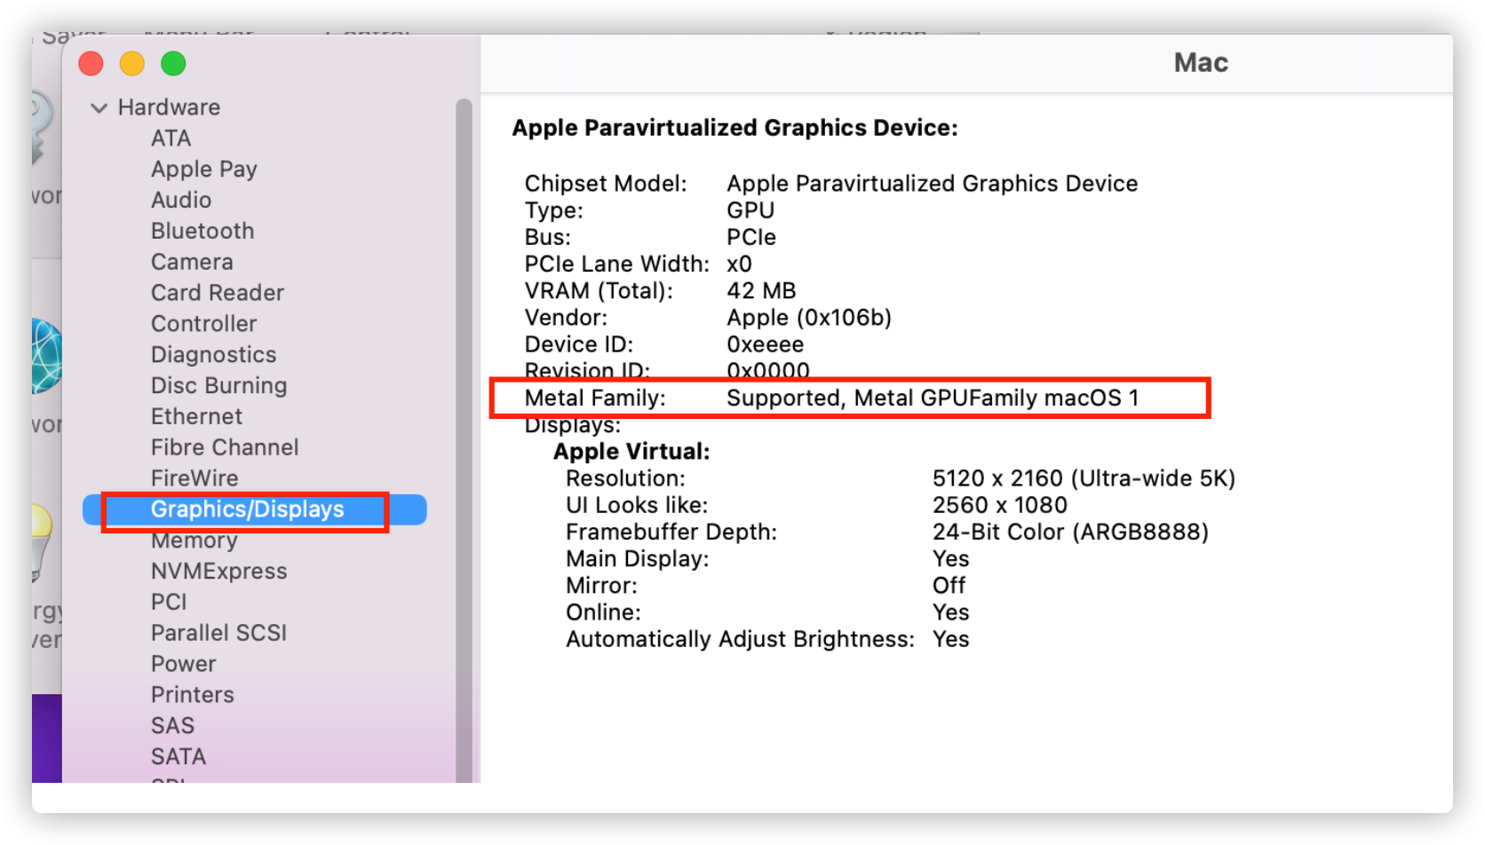Select Apple Pay in the hardware list
This screenshot has height=845, width=1485.
[203, 169]
